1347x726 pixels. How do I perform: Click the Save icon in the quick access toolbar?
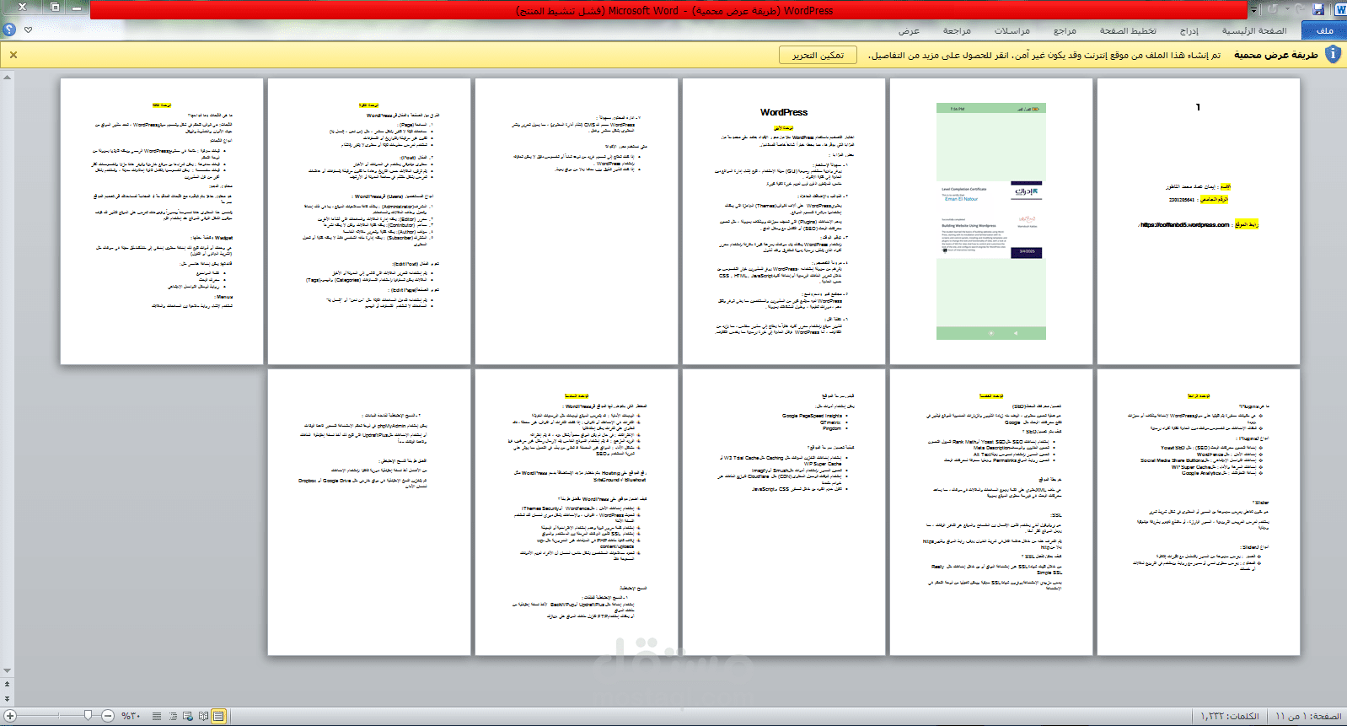[1318, 9]
